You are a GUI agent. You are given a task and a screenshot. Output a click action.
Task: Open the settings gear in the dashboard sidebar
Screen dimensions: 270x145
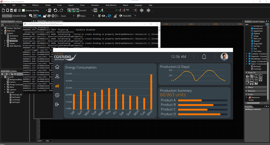[x=57, y=95]
